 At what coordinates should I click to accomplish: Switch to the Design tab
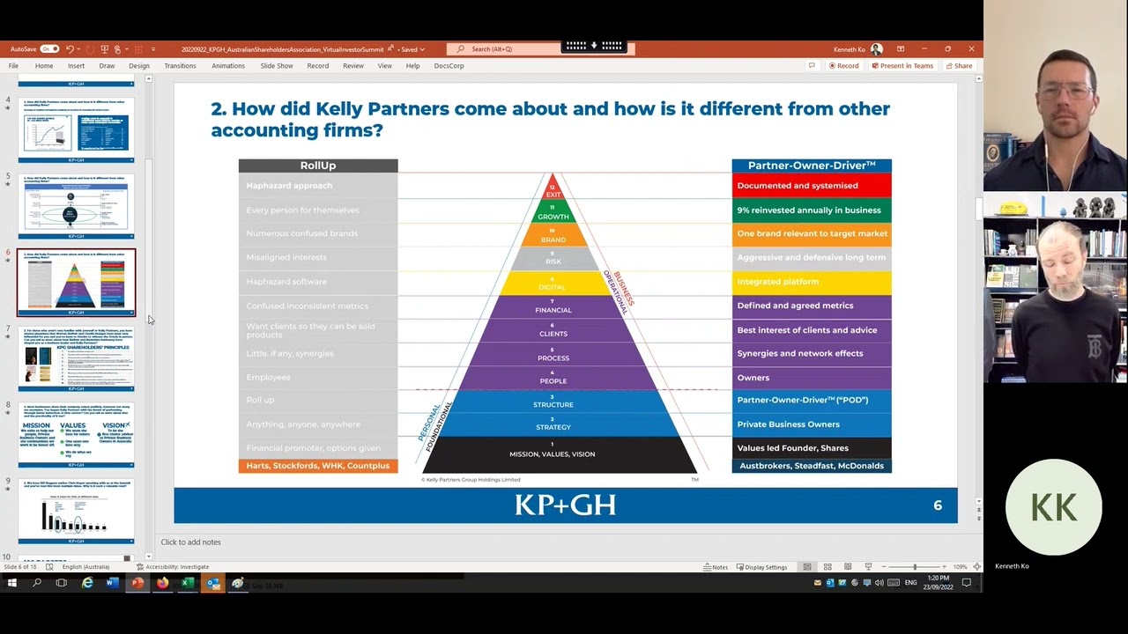click(x=139, y=66)
